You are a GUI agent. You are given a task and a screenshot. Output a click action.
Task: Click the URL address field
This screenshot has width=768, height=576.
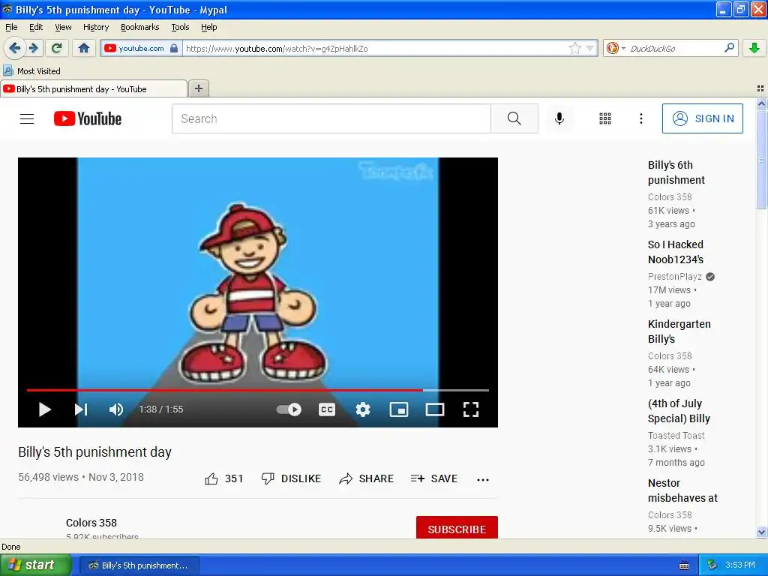(x=375, y=49)
